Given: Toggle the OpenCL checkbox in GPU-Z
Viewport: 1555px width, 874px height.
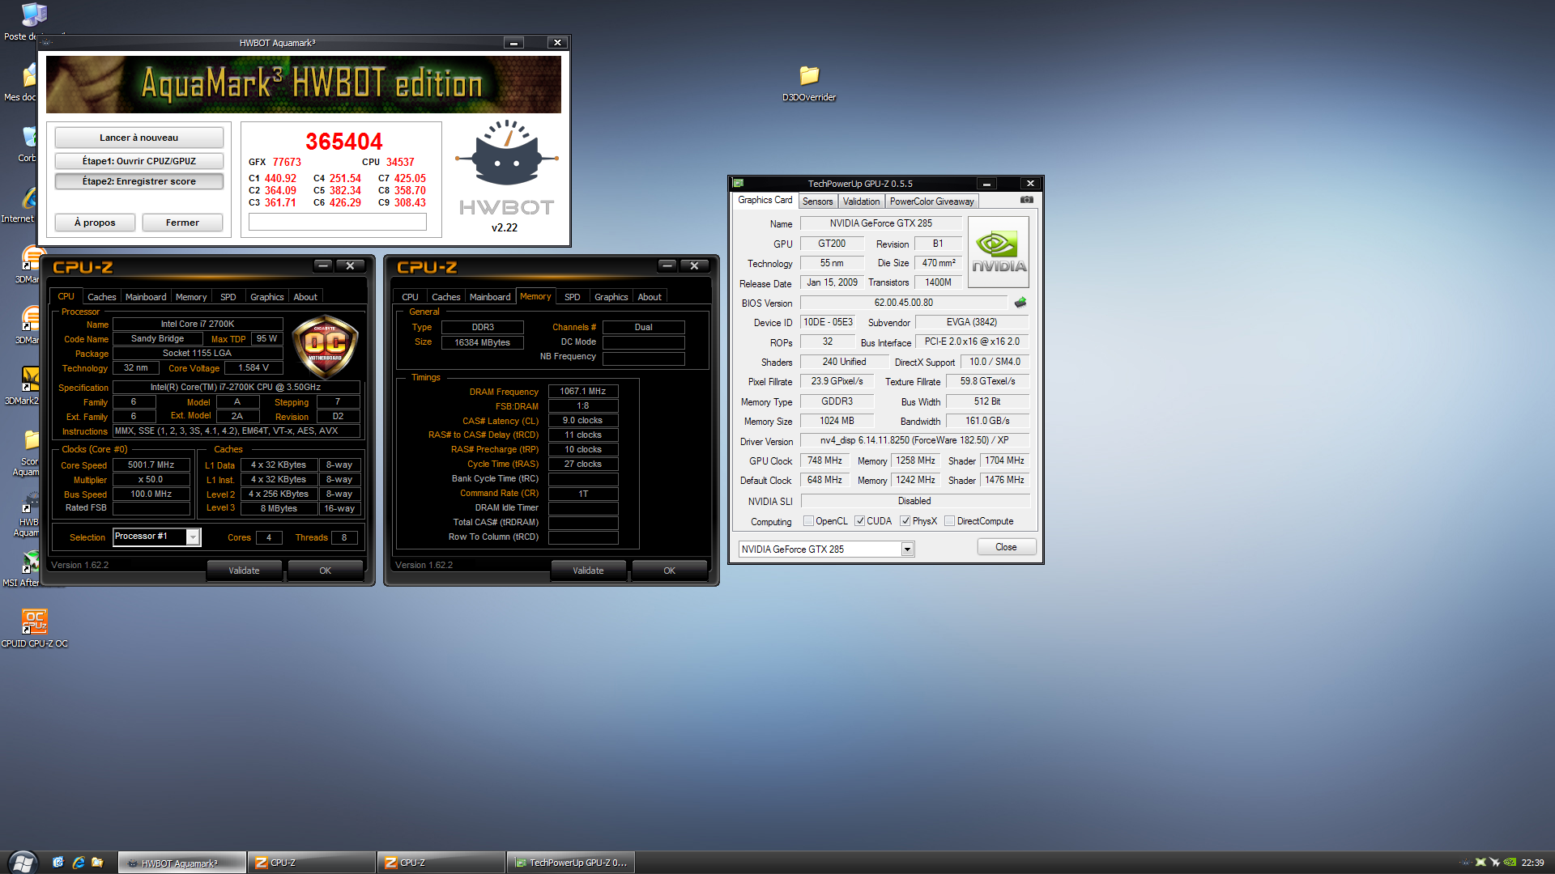Looking at the screenshot, I should 808,521.
